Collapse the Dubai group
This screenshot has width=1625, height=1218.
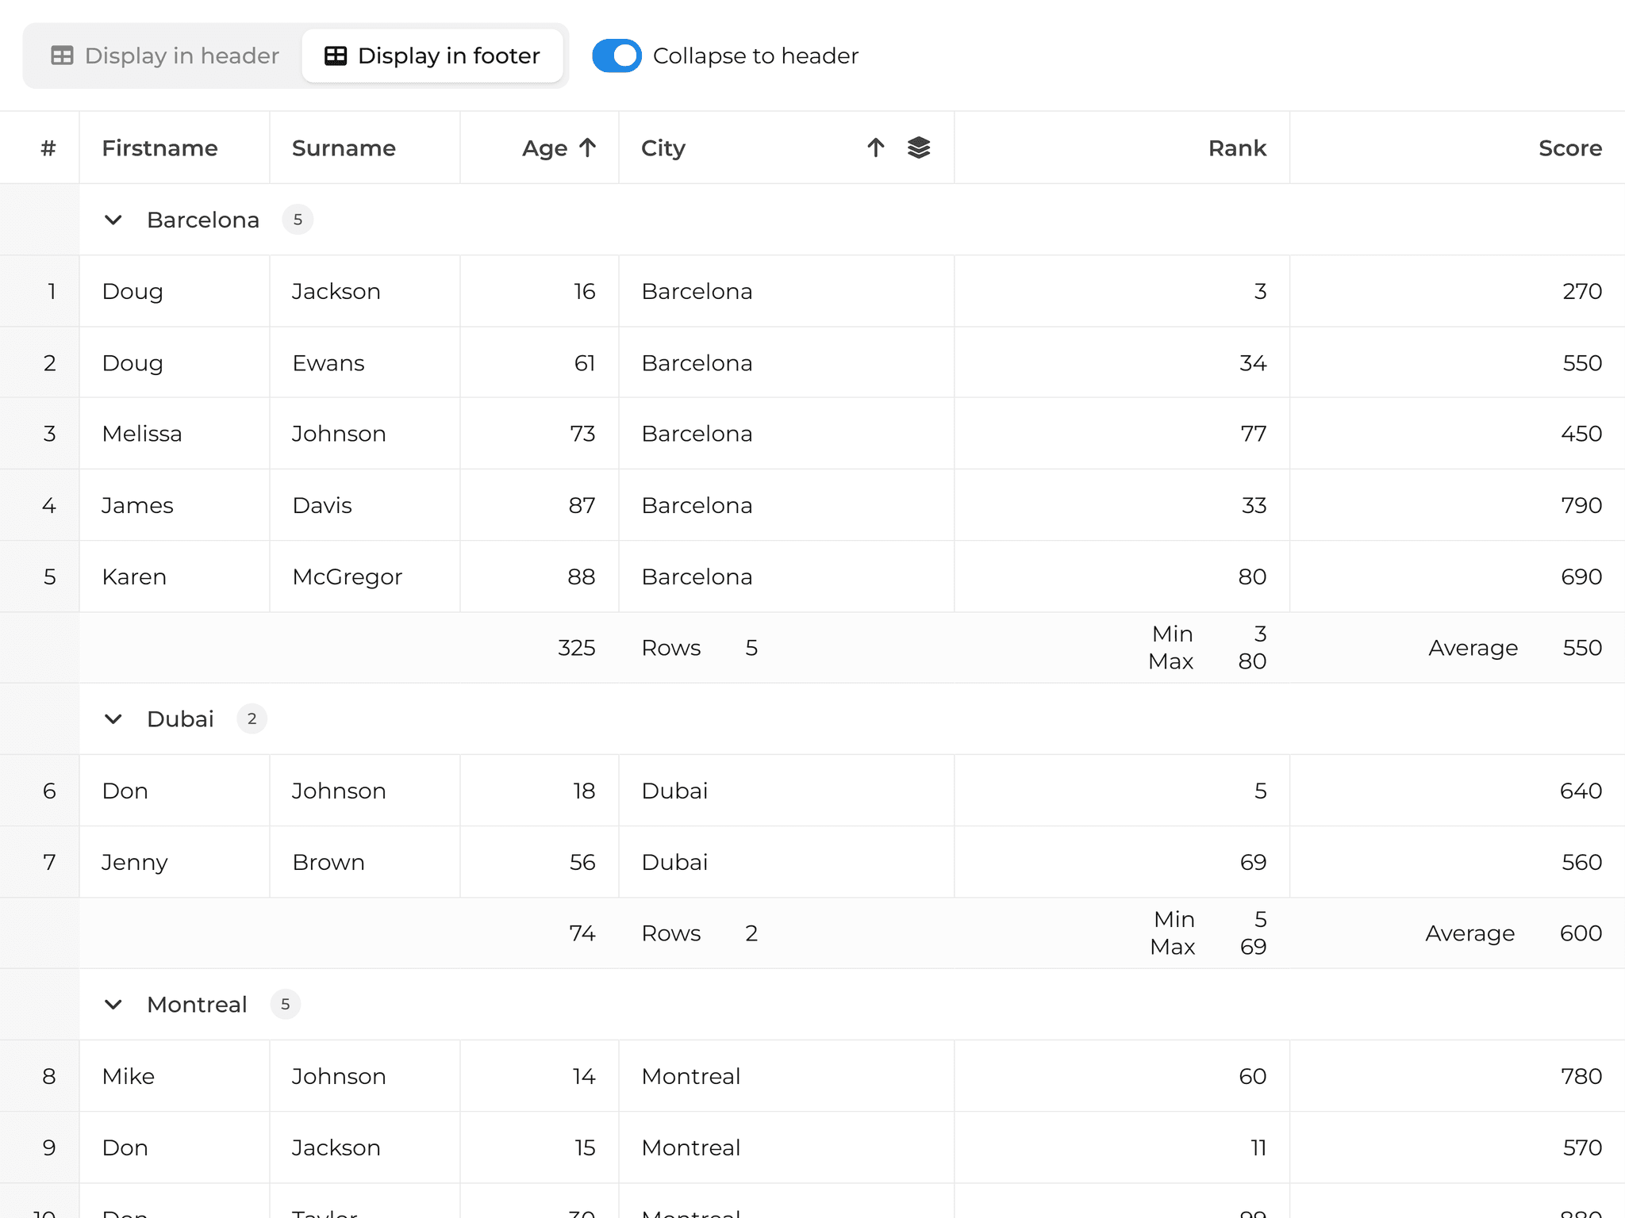pos(113,719)
